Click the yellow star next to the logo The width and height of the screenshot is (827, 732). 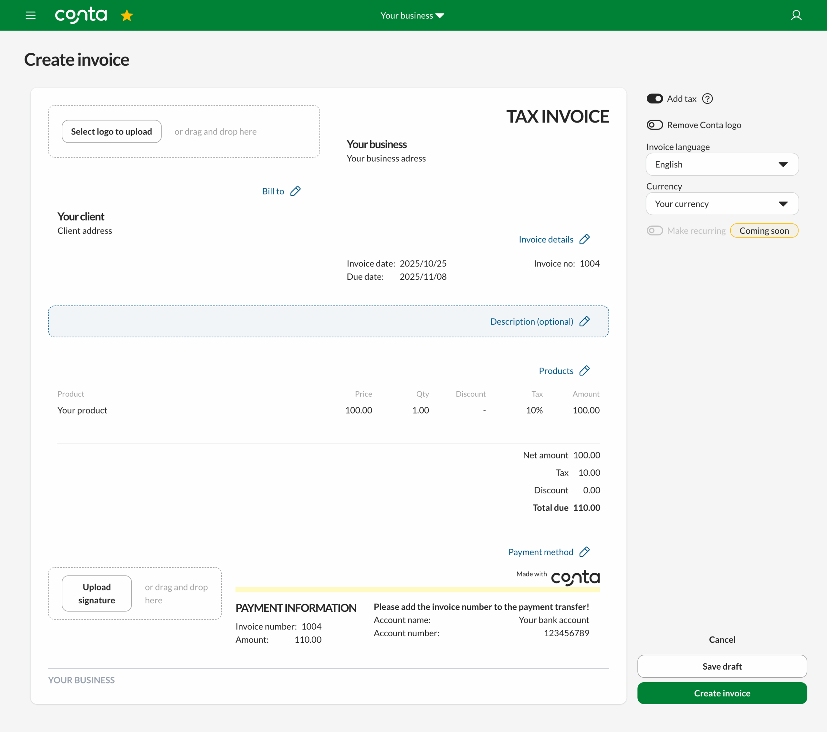[127, 16]
